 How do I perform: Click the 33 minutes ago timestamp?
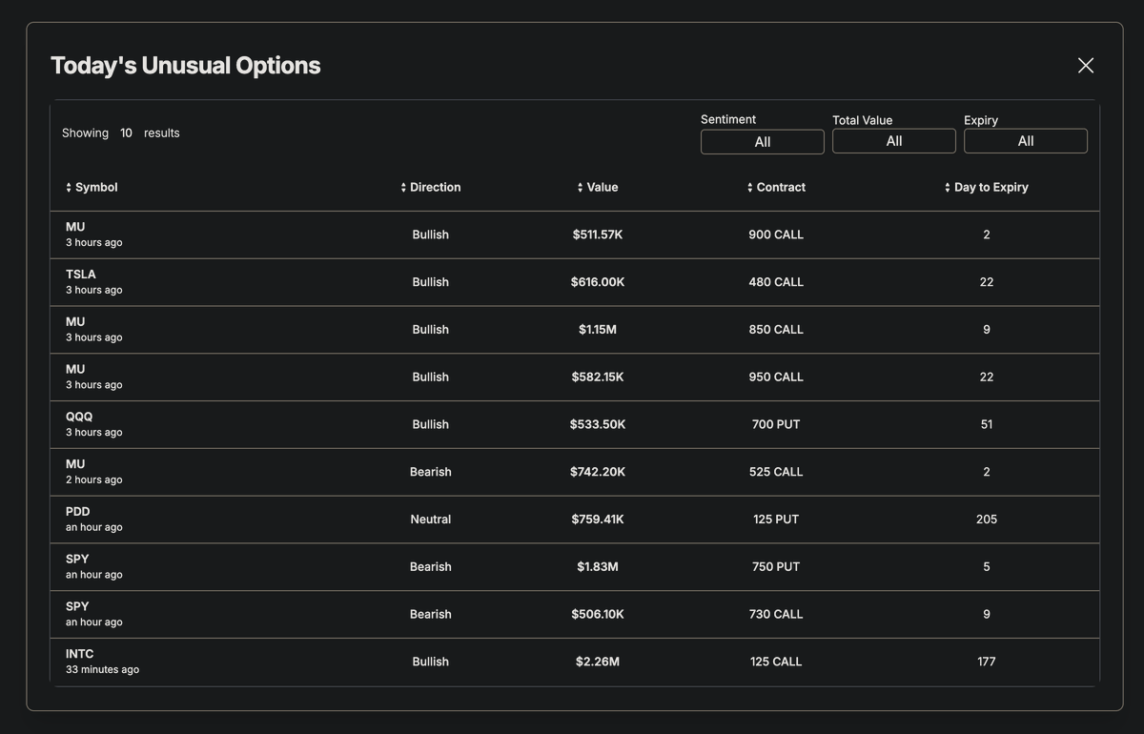(x=102, y=670)
